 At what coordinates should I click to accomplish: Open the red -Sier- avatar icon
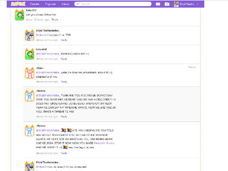tap(29, 73)
